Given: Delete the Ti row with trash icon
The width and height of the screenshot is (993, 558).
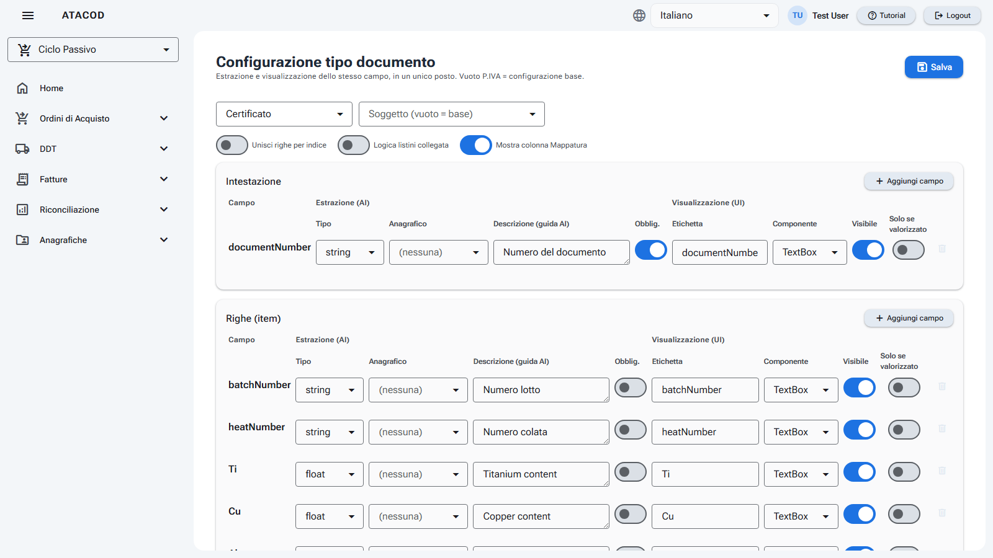Looking at the screenshot, I should pyautogui.click(x=942, y=471).
